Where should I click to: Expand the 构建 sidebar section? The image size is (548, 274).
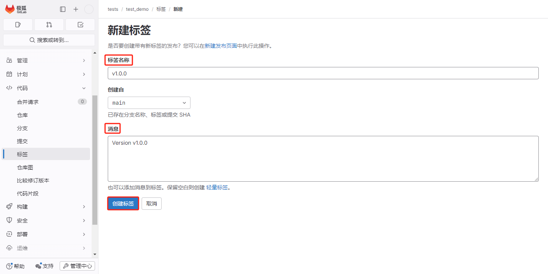46,207
